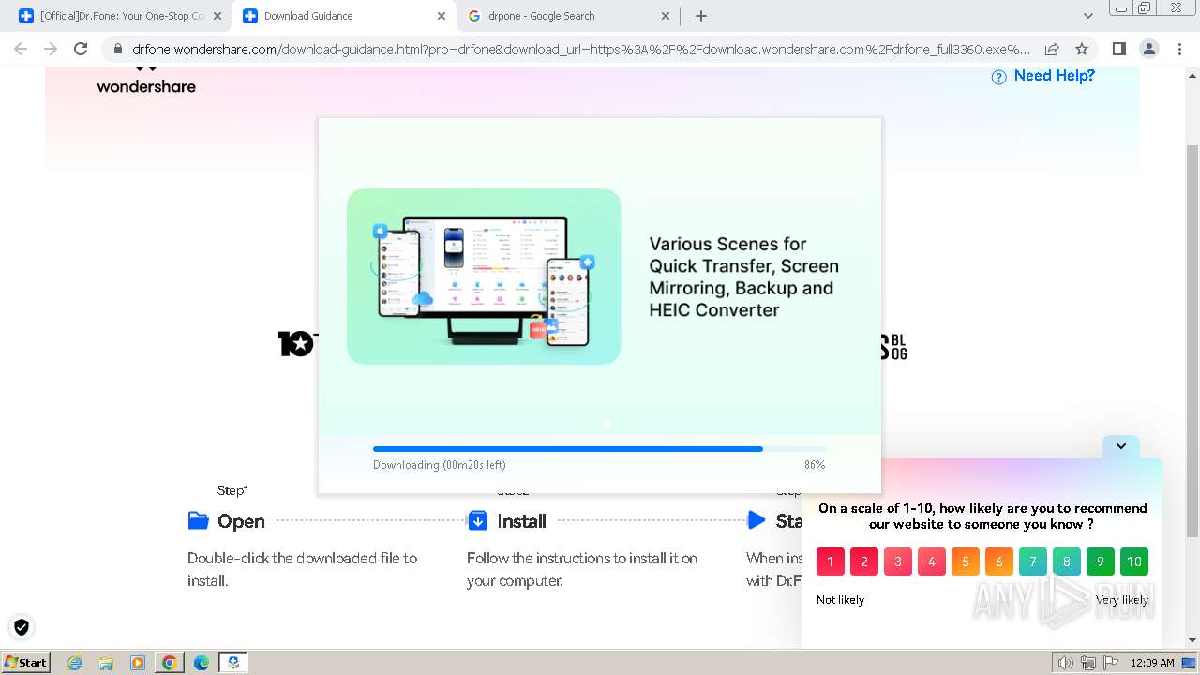Rate 6 in the survey
This screenshot has width=1200, height=675.
[999, 562]
